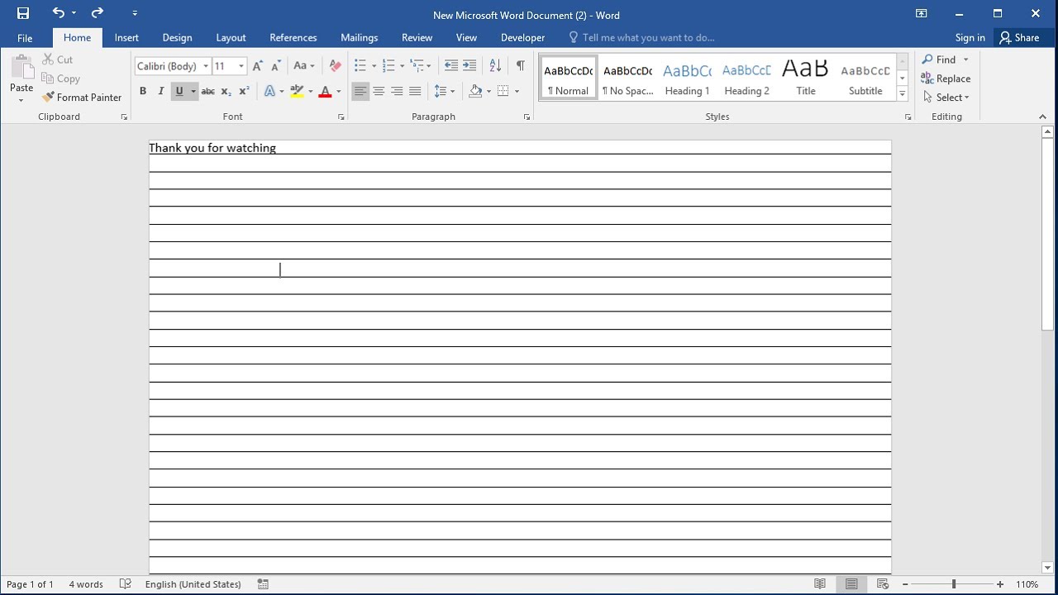
Task: Increase font size with Grow Font
Action: click(258, 66)
